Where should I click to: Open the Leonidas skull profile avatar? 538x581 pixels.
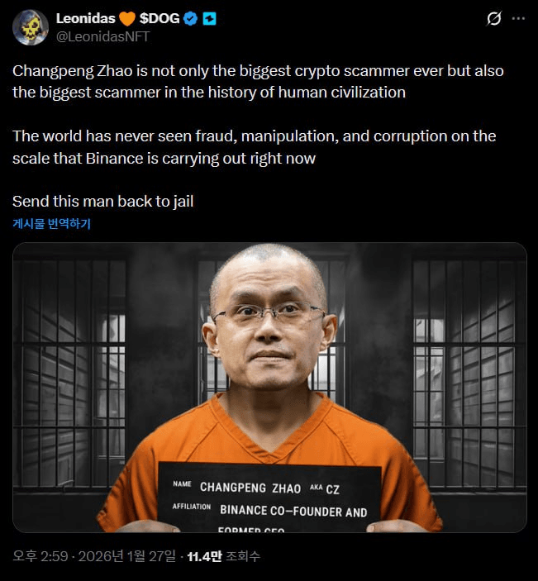coord(31,27)
